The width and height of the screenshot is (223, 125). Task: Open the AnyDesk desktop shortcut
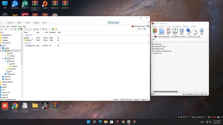(x=5, y=107)
